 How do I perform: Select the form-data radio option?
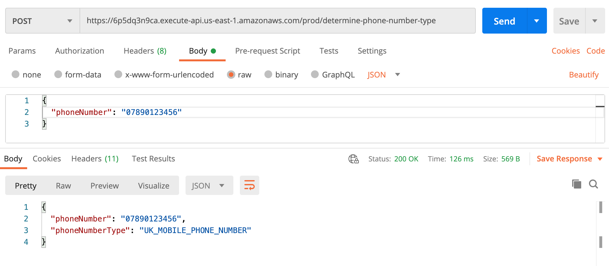58,75
